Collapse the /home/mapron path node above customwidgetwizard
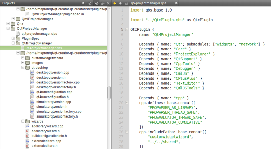The image size is (271, 149). 18,53
